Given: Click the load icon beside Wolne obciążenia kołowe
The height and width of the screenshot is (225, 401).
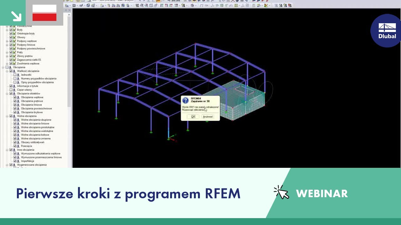Looking at the screenshot, I should [18, 135].
